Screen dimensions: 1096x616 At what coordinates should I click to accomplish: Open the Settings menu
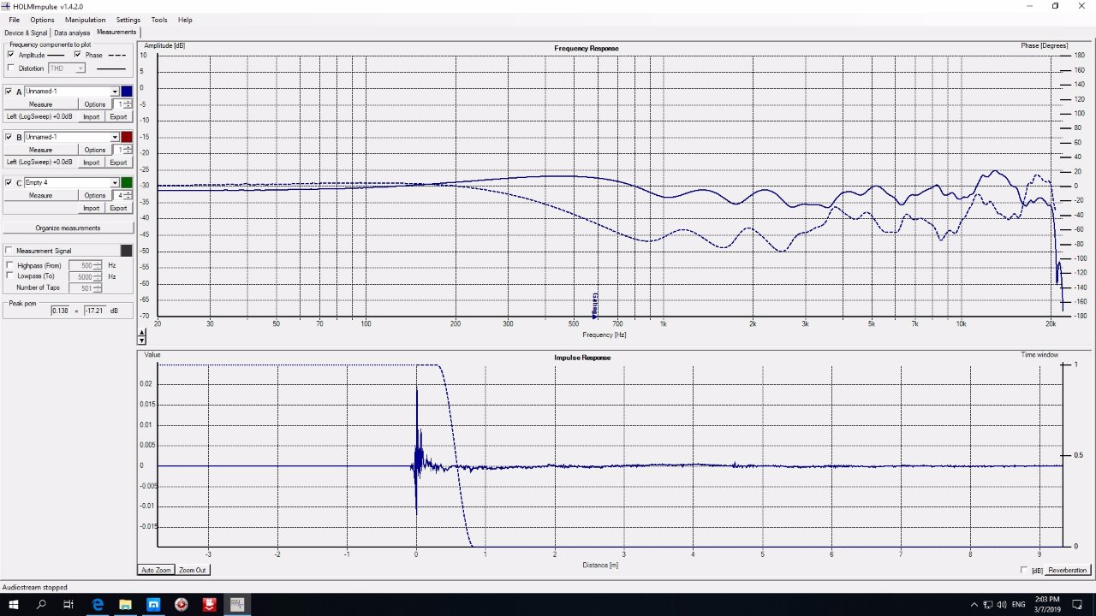click(128, 20)
